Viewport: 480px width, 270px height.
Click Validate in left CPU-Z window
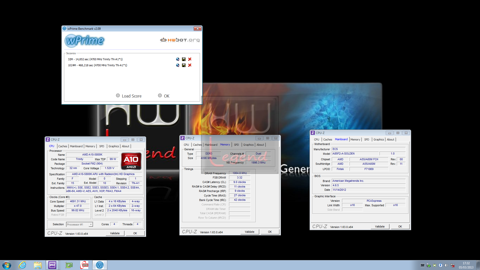point(115,233)
